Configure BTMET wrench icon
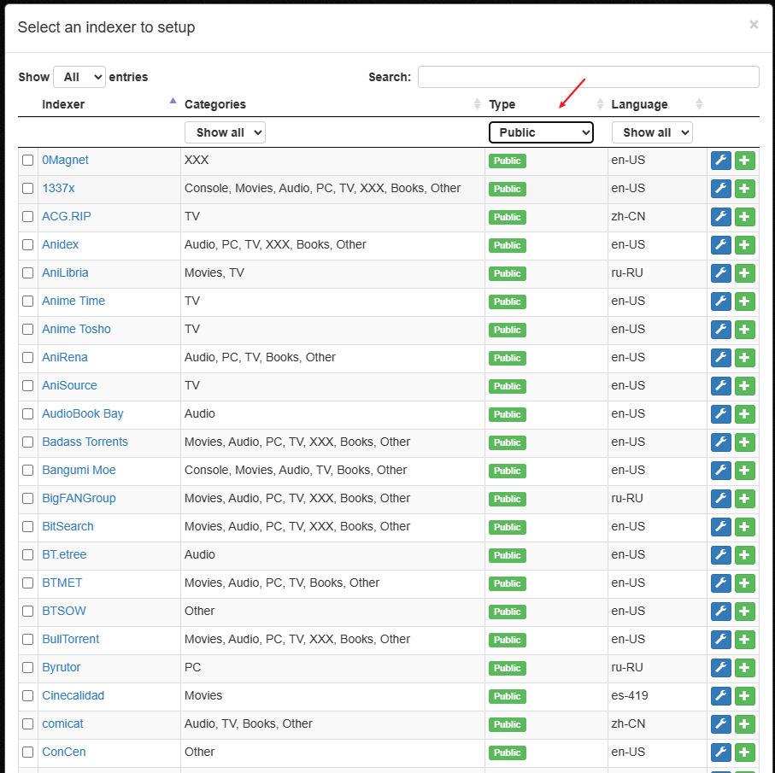775x773 pixels. click(720, 583)
